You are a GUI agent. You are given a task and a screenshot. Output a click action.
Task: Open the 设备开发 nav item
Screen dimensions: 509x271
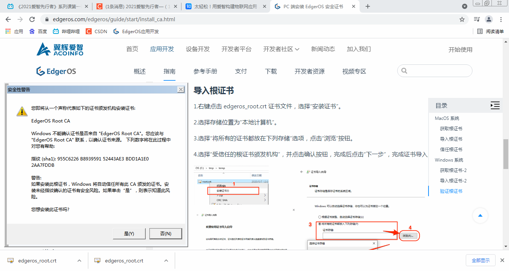tap(198, 49)
